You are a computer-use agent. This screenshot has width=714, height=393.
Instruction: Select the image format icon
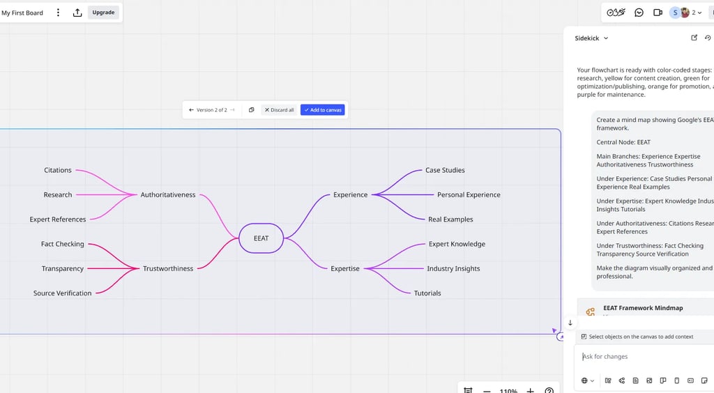click(649, 380)
